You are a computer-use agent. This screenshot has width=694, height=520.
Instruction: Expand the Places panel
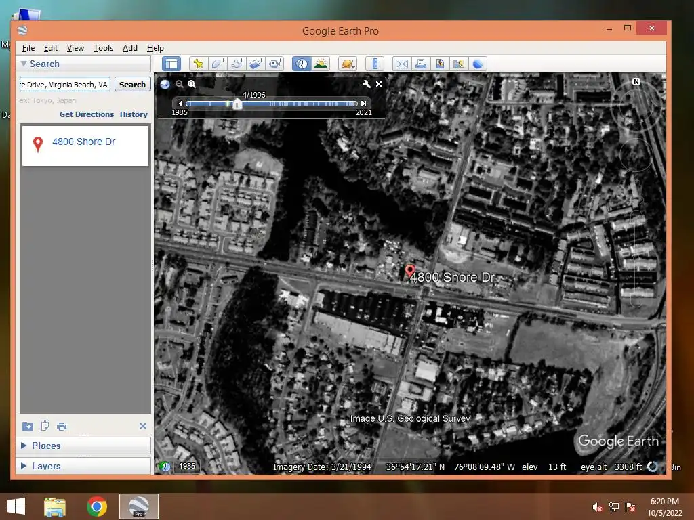[x=24, y=446]
